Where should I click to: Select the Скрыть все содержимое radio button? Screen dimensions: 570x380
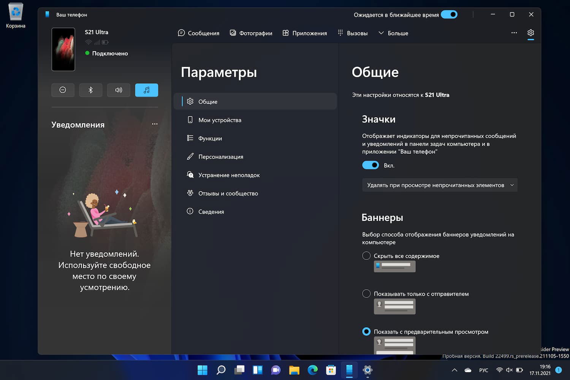click(x=366, y=256)
